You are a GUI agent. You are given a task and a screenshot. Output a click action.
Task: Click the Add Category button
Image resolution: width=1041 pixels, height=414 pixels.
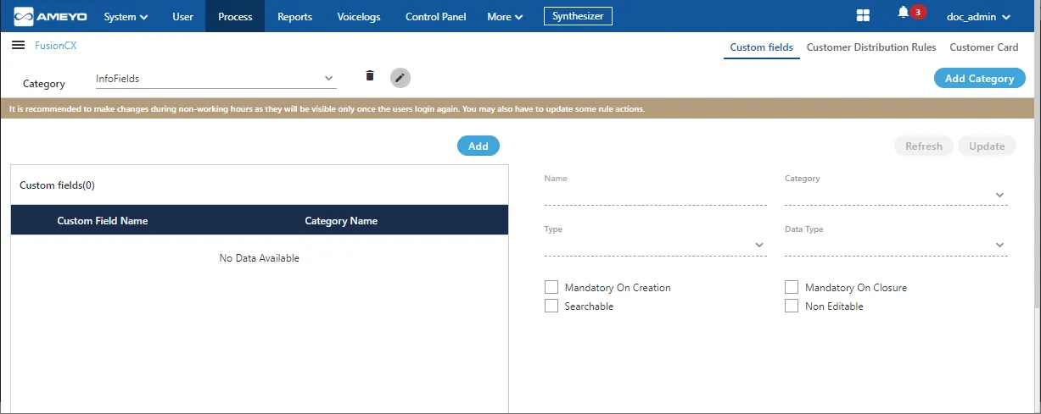980,78
